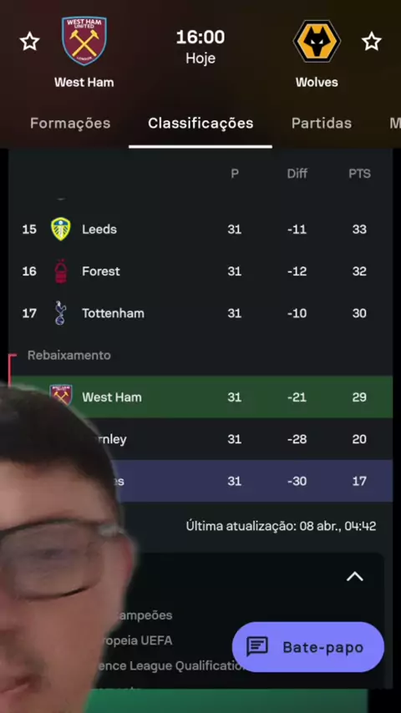This screenshot has width=401, height=713.
Task: Select the Tottenham crest icon
Action: [60, 313]
